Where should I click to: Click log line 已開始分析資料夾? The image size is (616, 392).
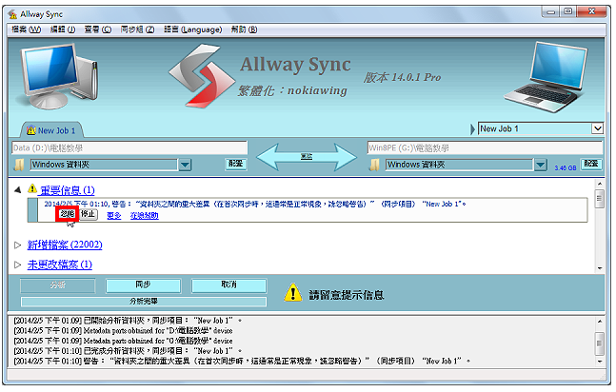click(128, 321)
